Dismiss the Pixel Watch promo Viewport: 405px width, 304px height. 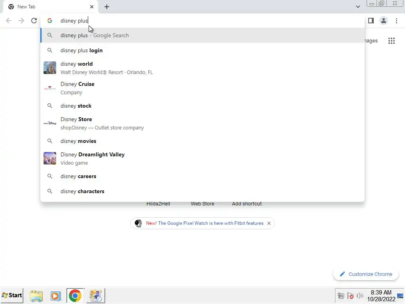269,223
